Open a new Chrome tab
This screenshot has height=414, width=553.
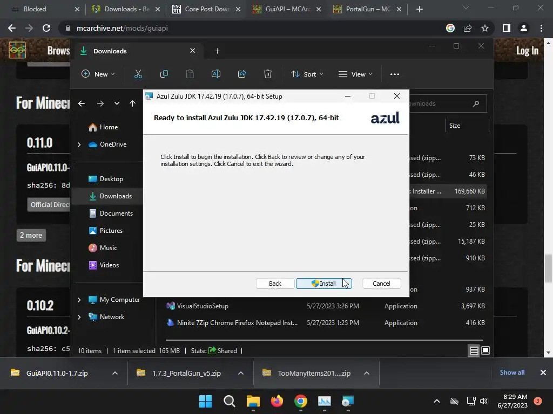coord(419,9)
